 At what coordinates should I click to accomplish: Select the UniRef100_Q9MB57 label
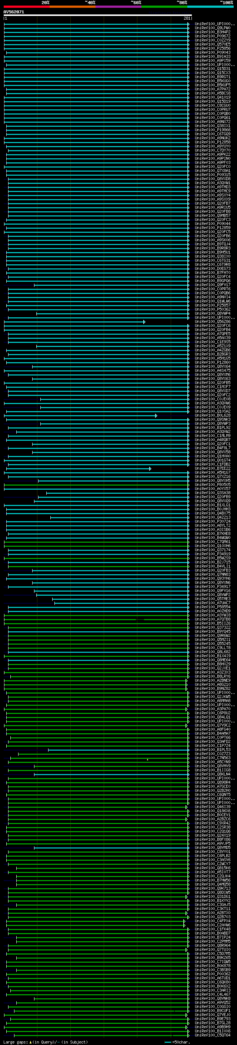pyautogui.click(x=213, y=215)
